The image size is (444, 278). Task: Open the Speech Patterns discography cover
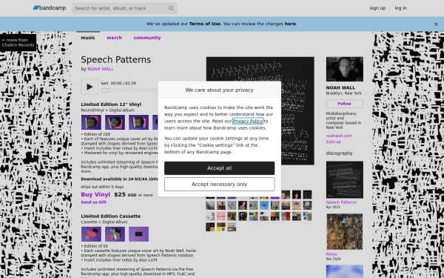tap(345, 179)
